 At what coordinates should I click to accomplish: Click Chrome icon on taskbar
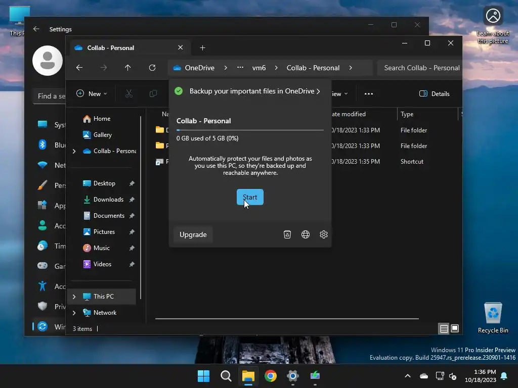[x=271, y=376]
